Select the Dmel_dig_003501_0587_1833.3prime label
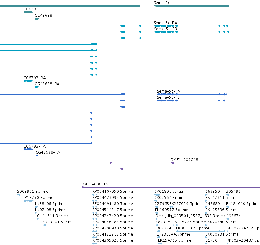Image resolution: width=260 pixels, height=245 pixels. [x=191, y=216]
